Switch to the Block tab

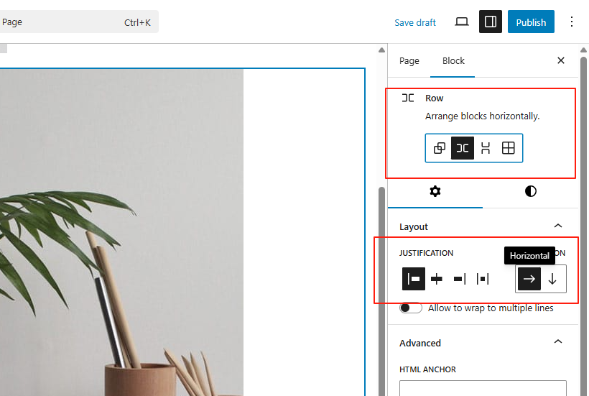[x=453, y=60]
